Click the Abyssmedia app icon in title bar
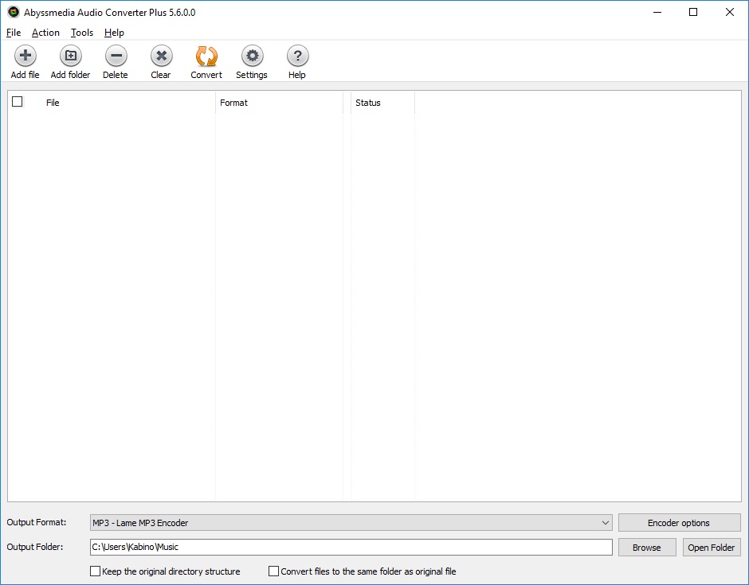This screenshot has height=585, width=749. point(14,12)
